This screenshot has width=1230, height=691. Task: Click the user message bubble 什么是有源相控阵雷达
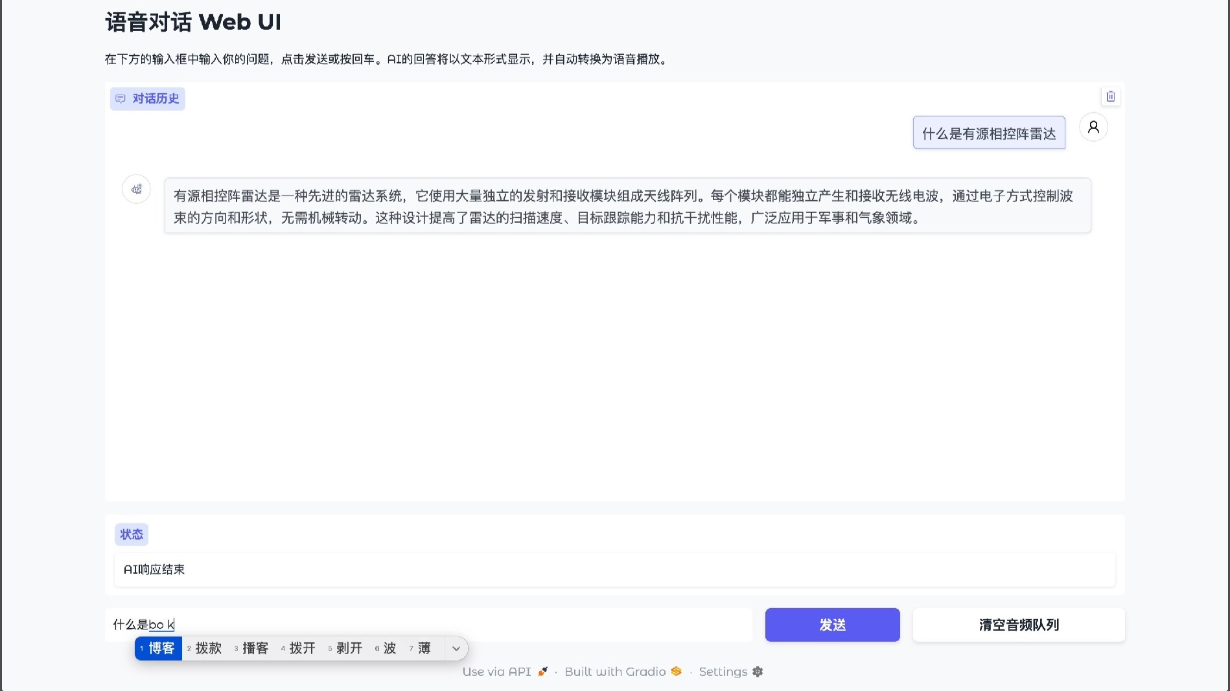click(x=988, y=132)
